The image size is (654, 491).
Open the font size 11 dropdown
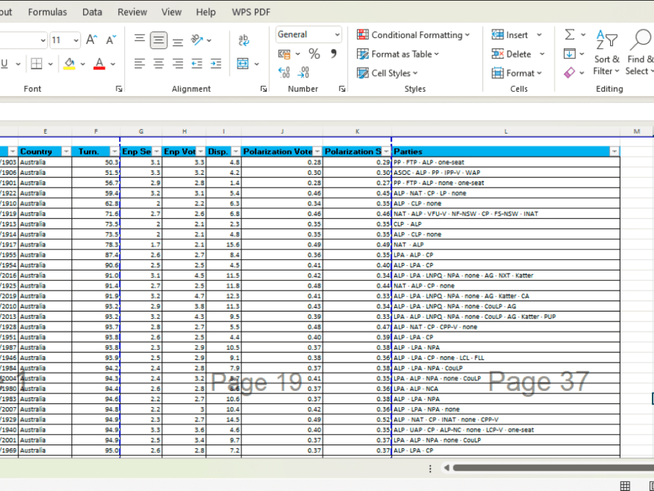point(76,41)
